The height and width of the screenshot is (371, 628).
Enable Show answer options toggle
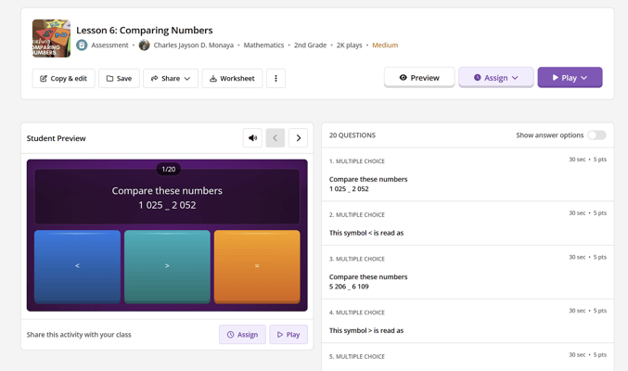tap(596, 135)
